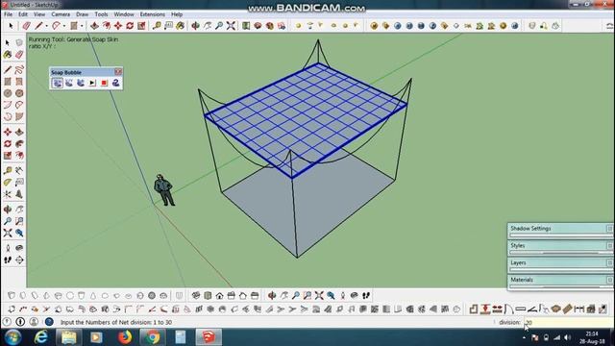Open Internet Explorer from taskbar
This screenshot has height=346, width=615.
pos(40,337)
